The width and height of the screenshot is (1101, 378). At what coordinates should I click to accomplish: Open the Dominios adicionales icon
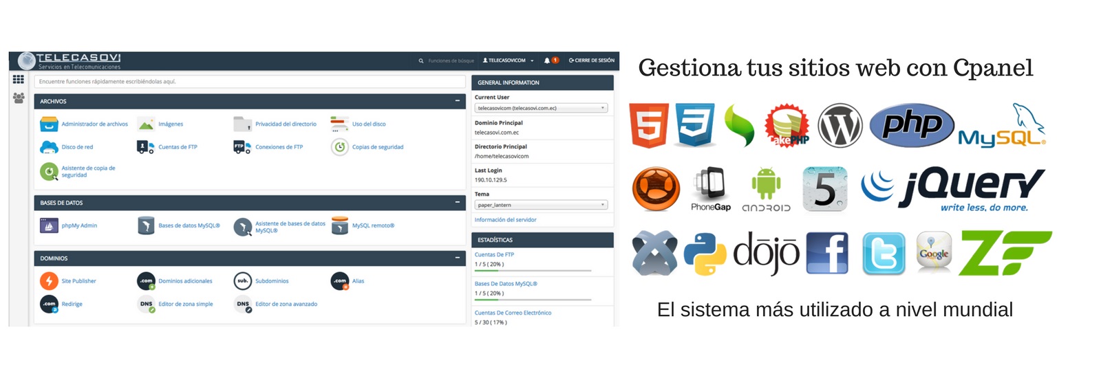point(146,281)
